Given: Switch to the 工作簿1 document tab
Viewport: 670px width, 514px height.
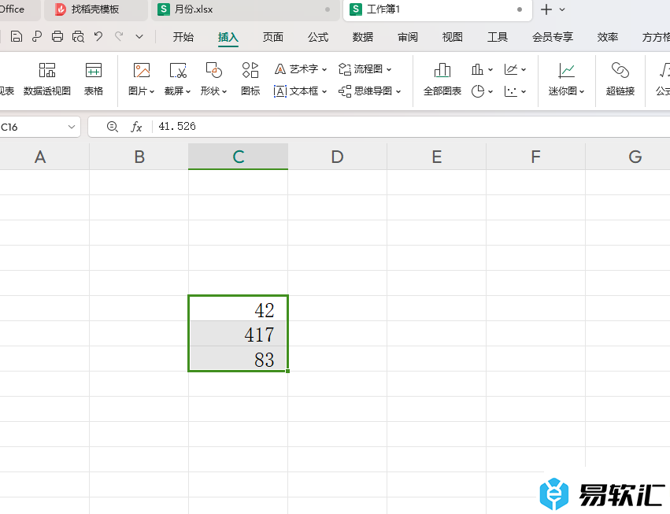Looking at the screenshot, I should 438,9.
